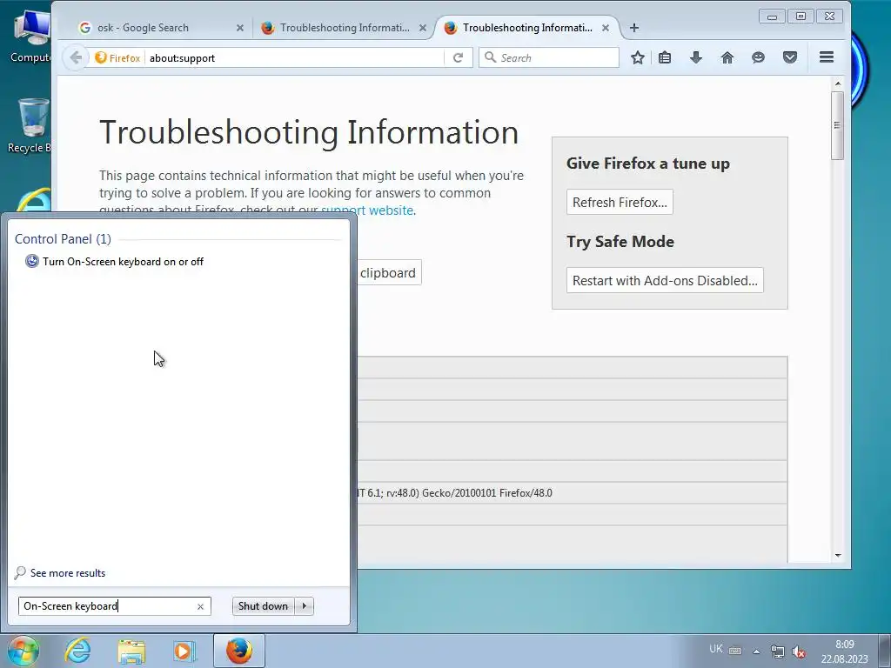Close the active Troubleshooting Information tab
Screen dimensions: 891x668
[x=606, y=27]
